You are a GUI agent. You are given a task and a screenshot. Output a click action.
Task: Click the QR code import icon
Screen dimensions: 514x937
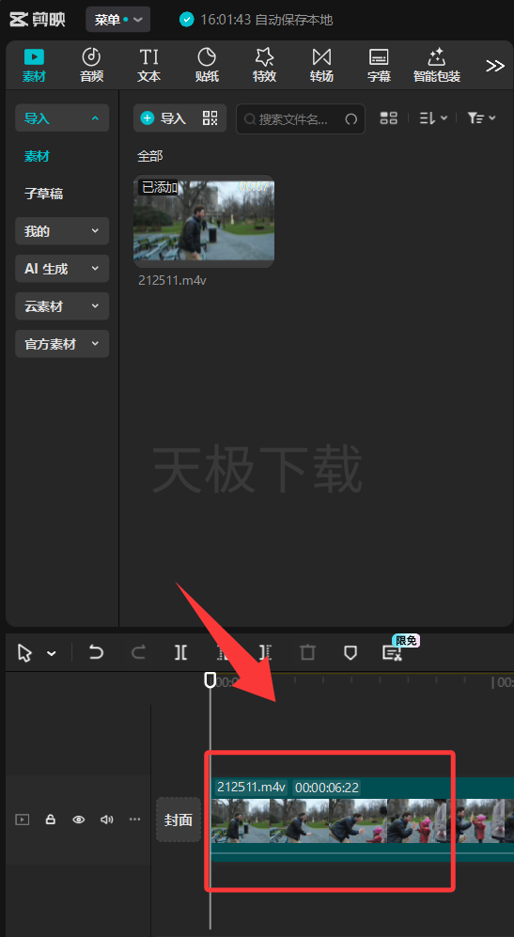point(210,117)
